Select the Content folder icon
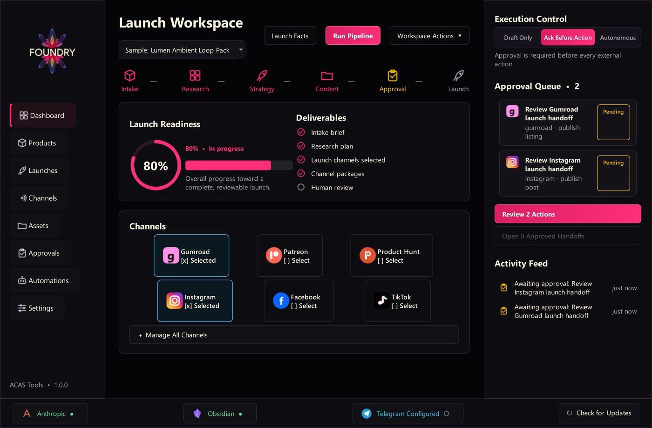This screenshot has width=652, height=428. tap(327, 75)
